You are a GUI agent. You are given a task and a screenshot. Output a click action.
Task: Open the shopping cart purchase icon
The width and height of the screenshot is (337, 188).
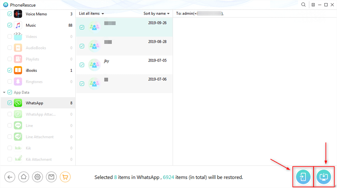click(65, 177)
